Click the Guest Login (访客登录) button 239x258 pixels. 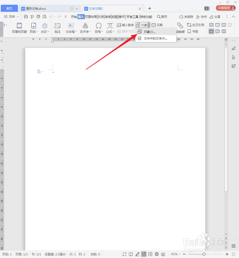pos(226,8)
